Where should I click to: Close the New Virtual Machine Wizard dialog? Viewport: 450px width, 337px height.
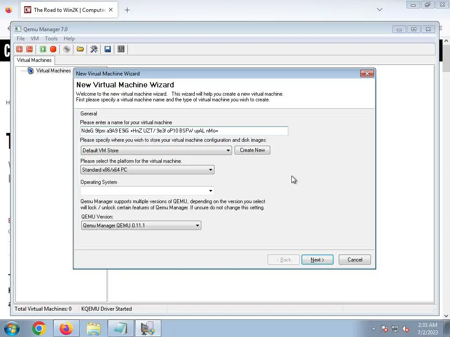tap(367, 74)
